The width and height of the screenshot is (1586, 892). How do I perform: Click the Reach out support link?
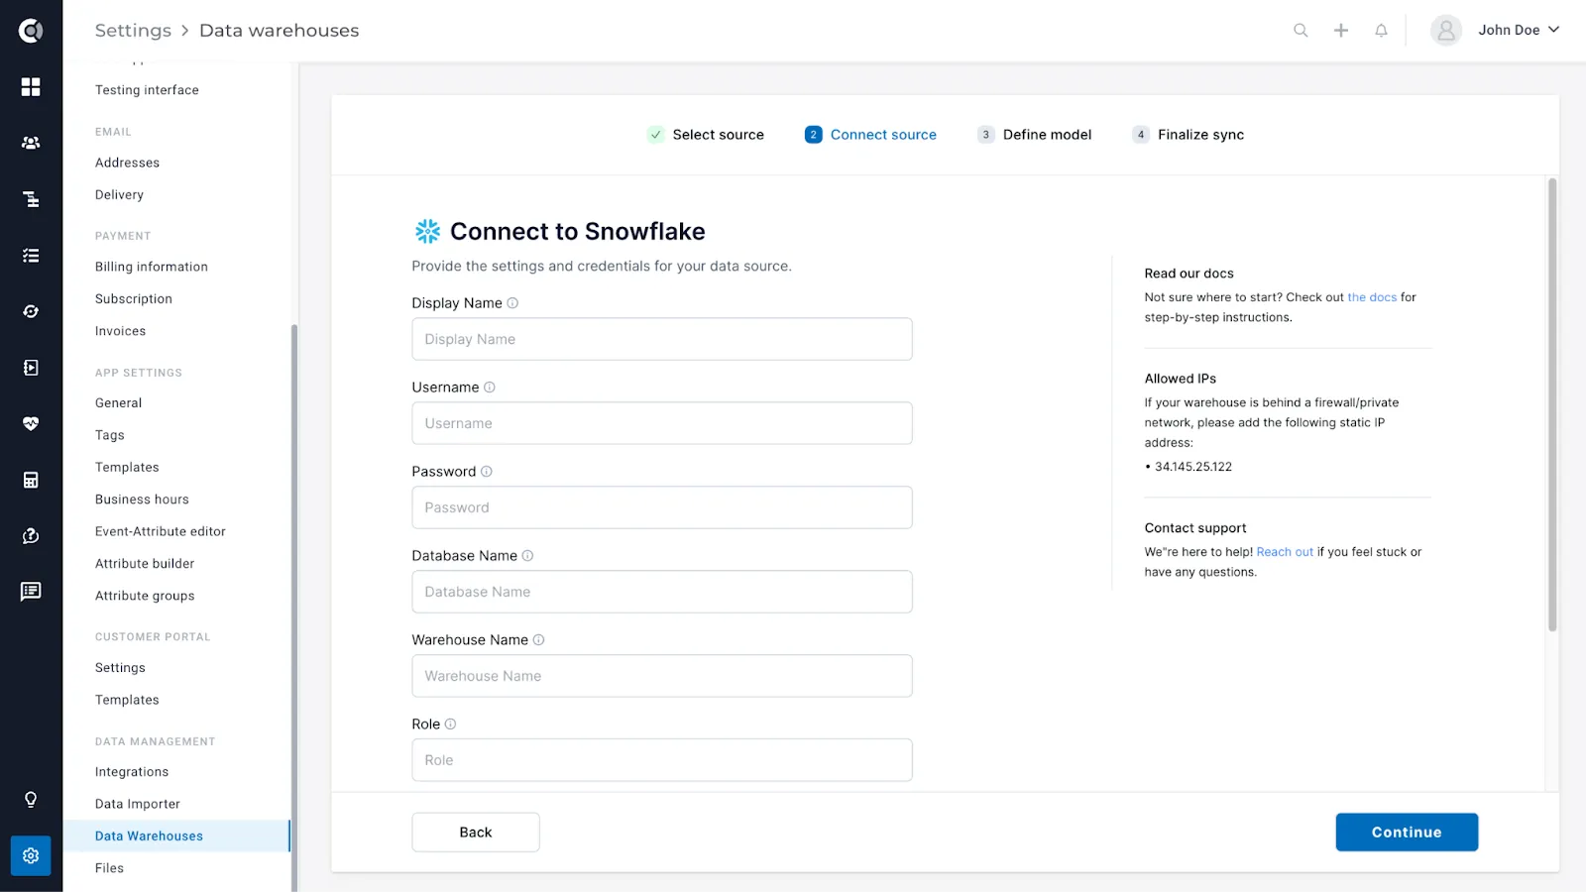1285,552
